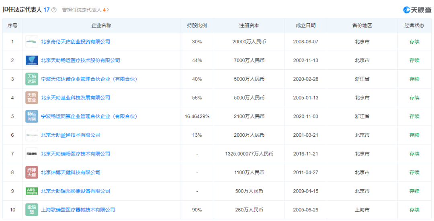Click 畅运同赢 logo badge
434x221 pixels.
click(32, 116)
